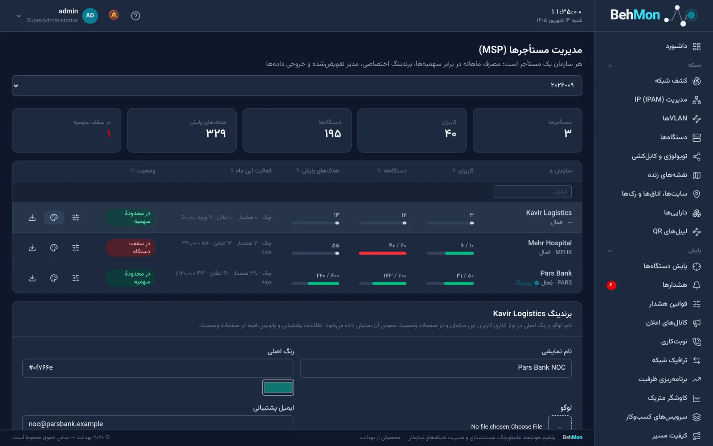Click the پایش دستگاه‌ها monitoring icon
713x446 pixels.
pyautogui.click(x=697, y=266)
